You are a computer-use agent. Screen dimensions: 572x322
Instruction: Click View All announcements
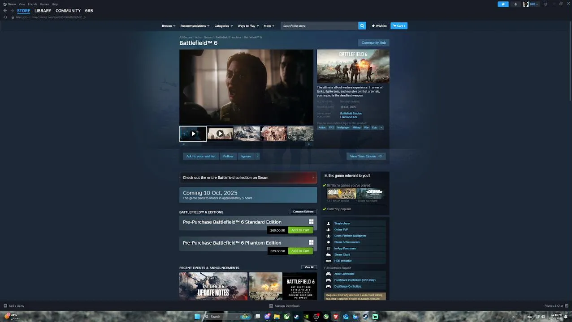[309, 267]
